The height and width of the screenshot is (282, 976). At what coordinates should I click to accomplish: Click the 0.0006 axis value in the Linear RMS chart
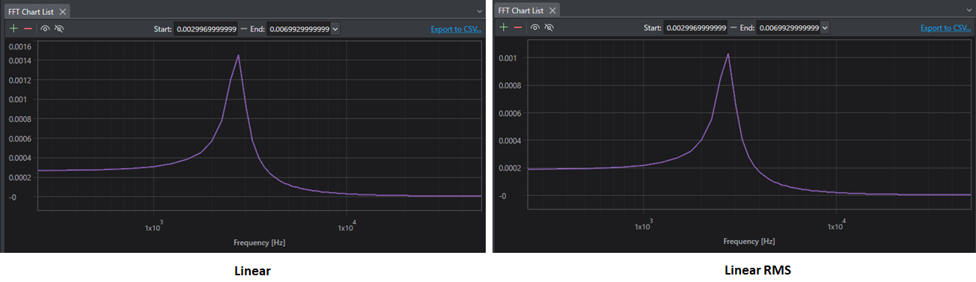coord(510,113)
